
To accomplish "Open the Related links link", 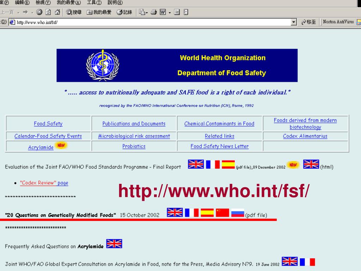I will click(220, 136).
